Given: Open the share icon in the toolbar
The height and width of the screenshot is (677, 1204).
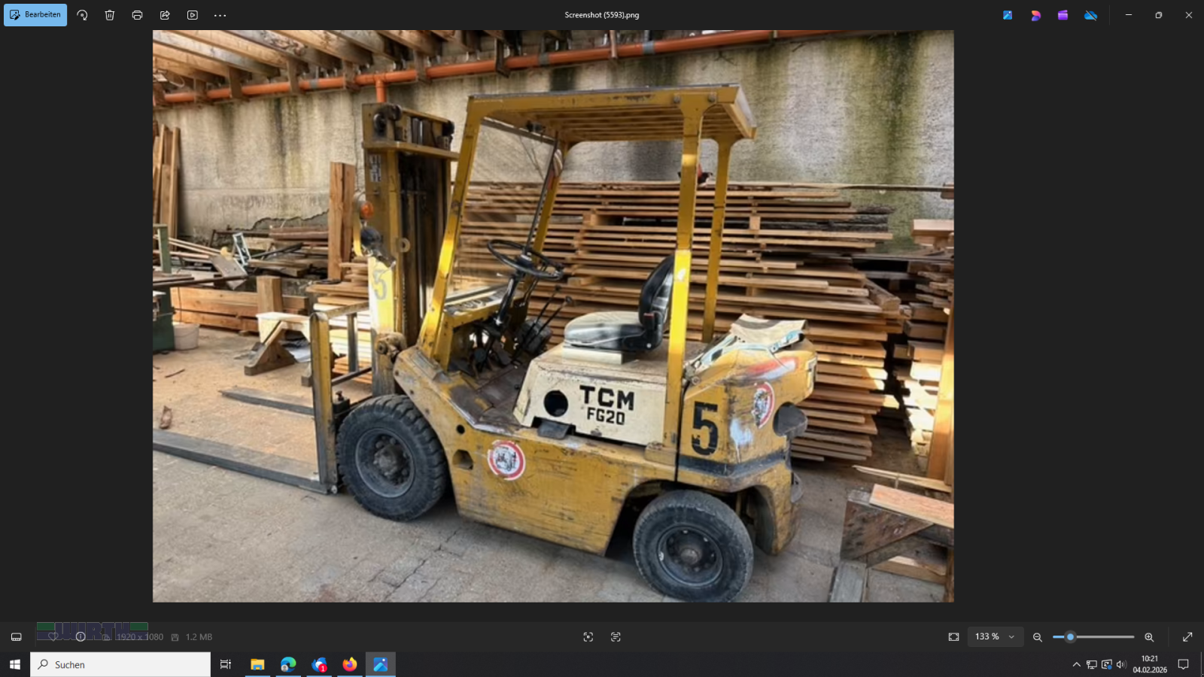Looking at the screenshot, I should coord(165,15).
